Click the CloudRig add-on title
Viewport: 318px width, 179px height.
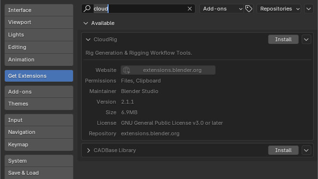click(105, 39)
